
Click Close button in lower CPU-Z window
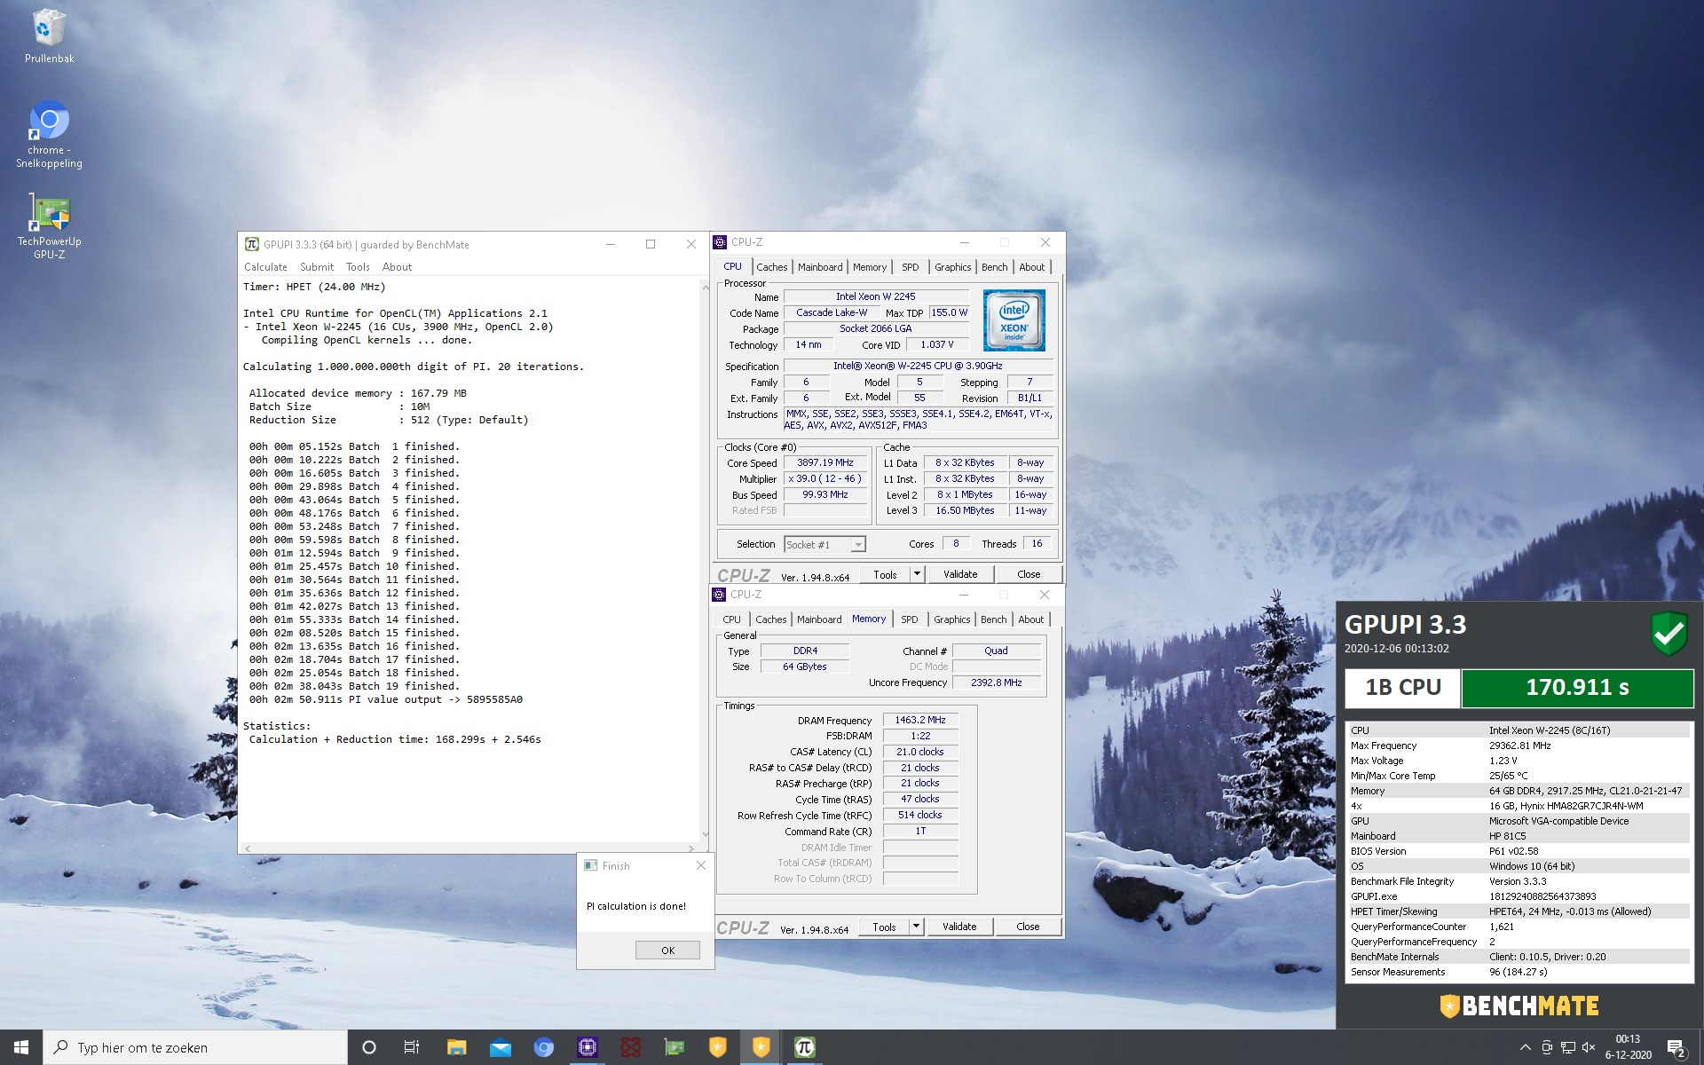pos(1028,927)
